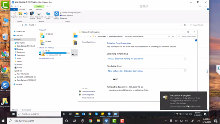Select Downloads in navigation pane
Viewport: 220px width, 124px height.
pyautogui.click(x=21, y=55)
